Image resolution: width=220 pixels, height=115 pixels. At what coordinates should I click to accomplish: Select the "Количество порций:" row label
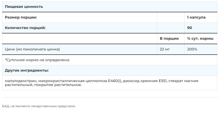pos(25,28)
